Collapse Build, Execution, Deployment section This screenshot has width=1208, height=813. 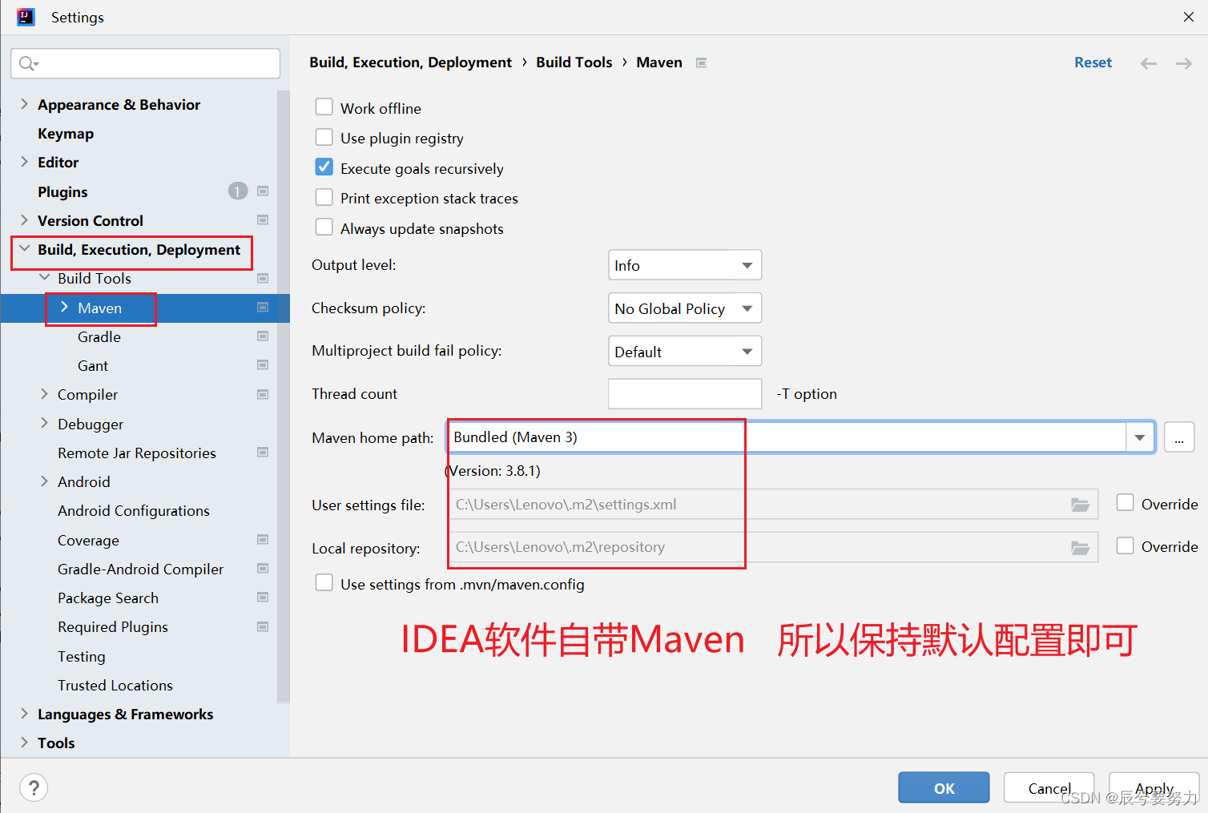pyautogui.click(x=24, y=249)
